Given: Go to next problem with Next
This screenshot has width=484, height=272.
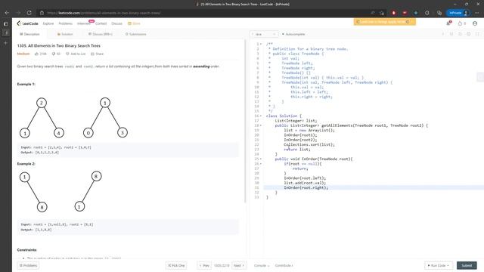Looking at the screenshot, I should pyautogui.click(x=239, y=265).
